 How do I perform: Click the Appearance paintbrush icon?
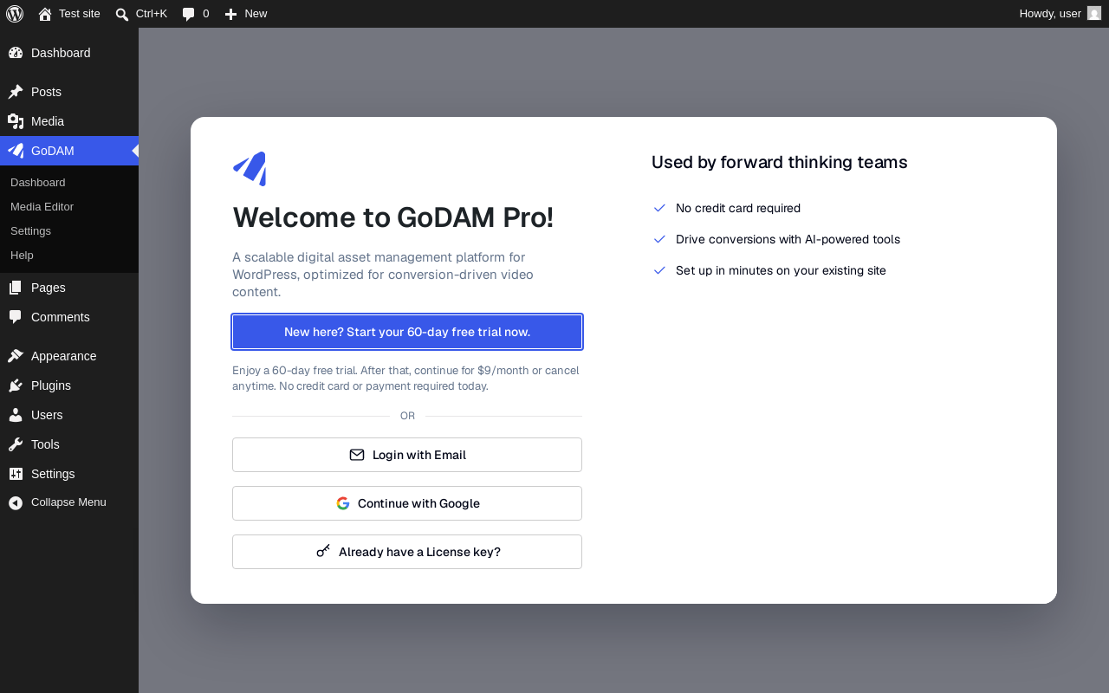tap(16, 356)
